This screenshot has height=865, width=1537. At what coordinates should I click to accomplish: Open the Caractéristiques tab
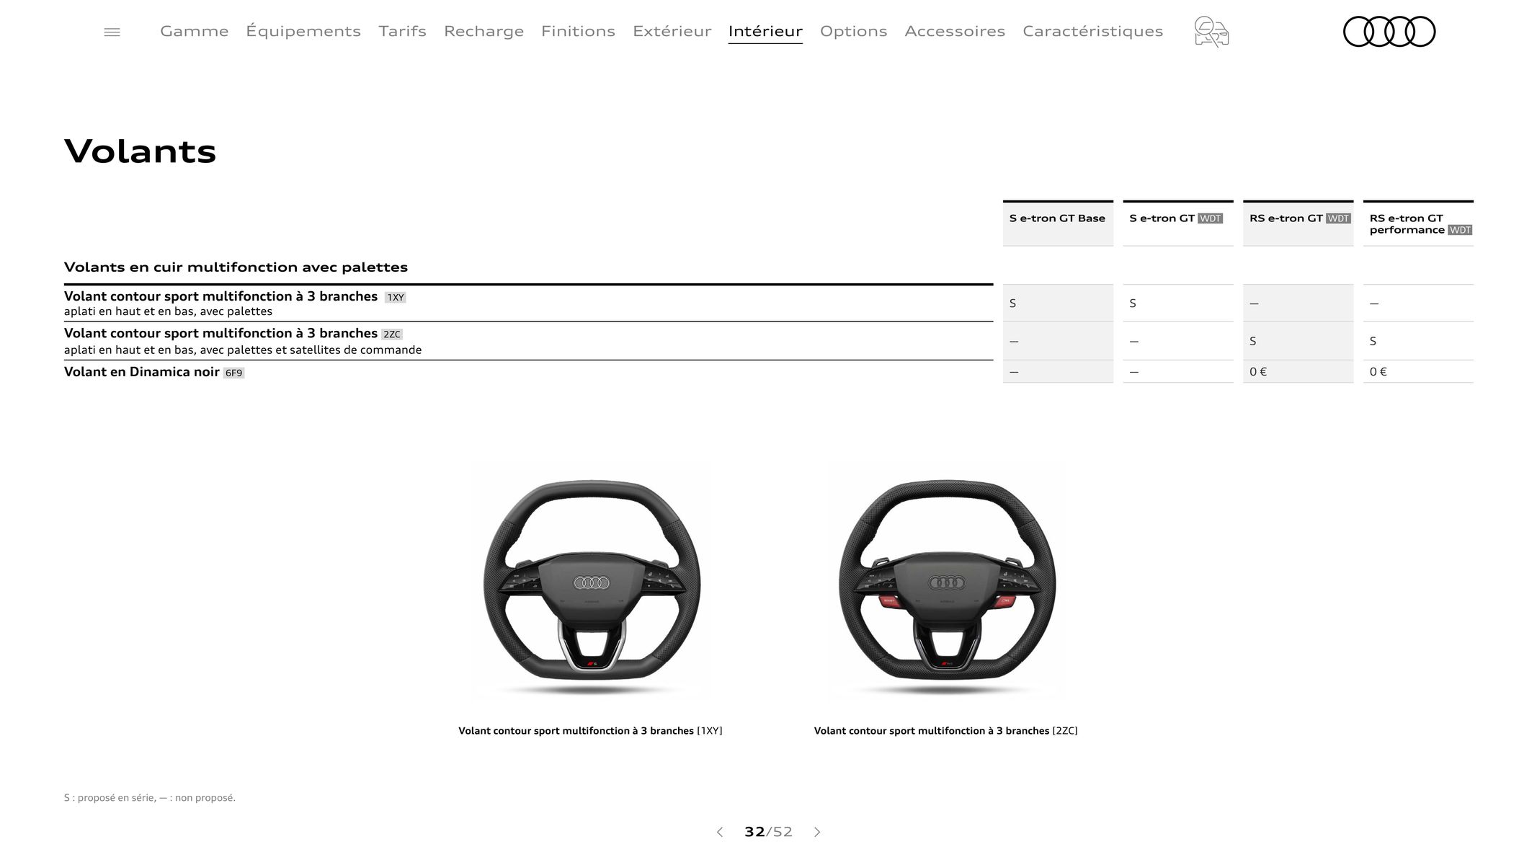[x=1092, y=31]
